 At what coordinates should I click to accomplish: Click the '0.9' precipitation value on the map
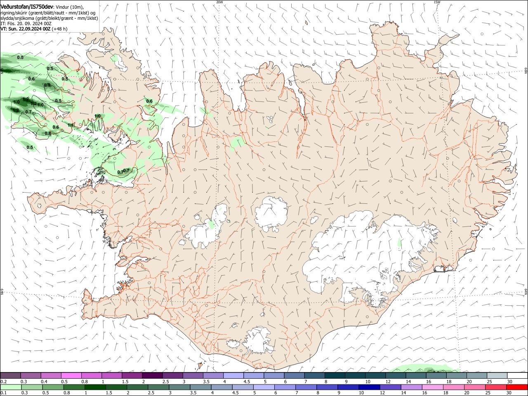pos(47,85)
